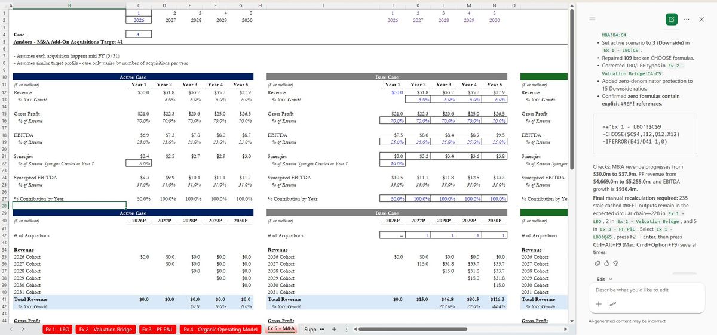Viewport: 717px width, 335px height.
Task: Click the Active Case synergies % cell showing 8.0%
Action: 139,163
